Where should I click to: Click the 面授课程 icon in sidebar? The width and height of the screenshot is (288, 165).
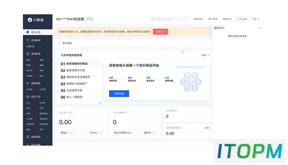click(x=28, y=137)
